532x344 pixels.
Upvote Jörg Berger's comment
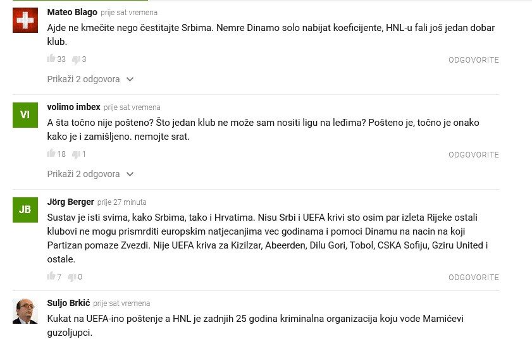click(51, 276)
